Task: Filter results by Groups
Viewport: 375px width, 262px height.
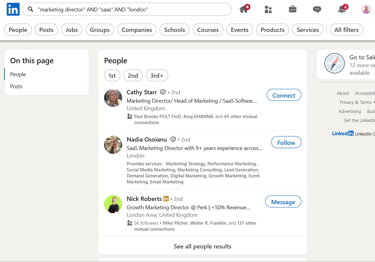Action: 100,30
